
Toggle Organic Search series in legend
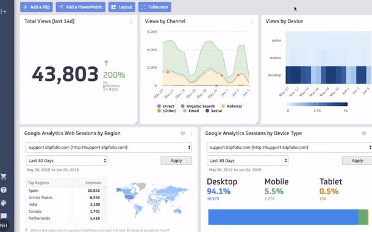point(198,106)
